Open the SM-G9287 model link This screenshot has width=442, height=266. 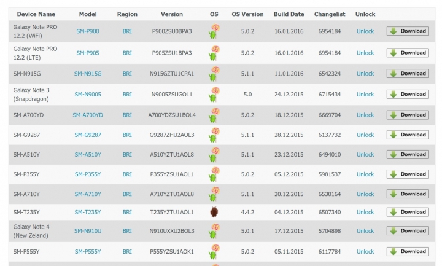pos(88,135)
